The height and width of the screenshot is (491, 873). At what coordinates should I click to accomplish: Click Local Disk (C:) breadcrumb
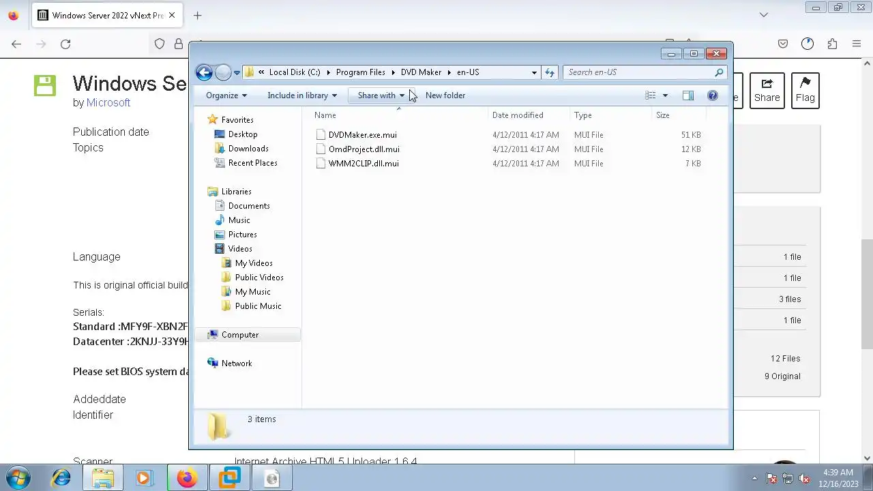295,72
